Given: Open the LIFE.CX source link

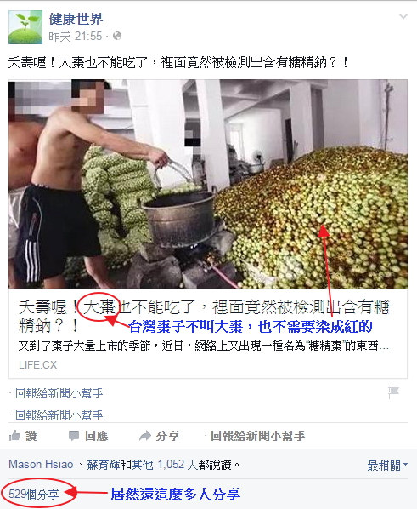Looking at the screenshot, I should point(37,365).
